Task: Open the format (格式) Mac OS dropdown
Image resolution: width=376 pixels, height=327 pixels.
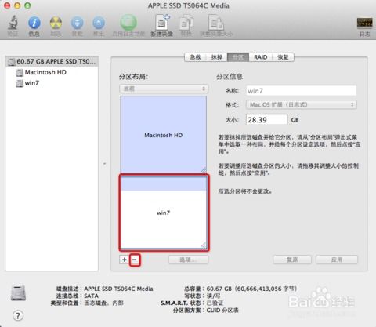Action: 302,104
